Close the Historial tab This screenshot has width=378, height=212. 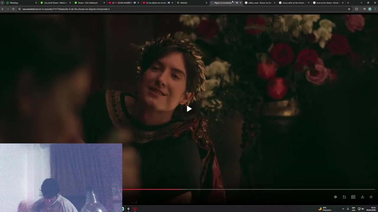click(x=206, y=3)
